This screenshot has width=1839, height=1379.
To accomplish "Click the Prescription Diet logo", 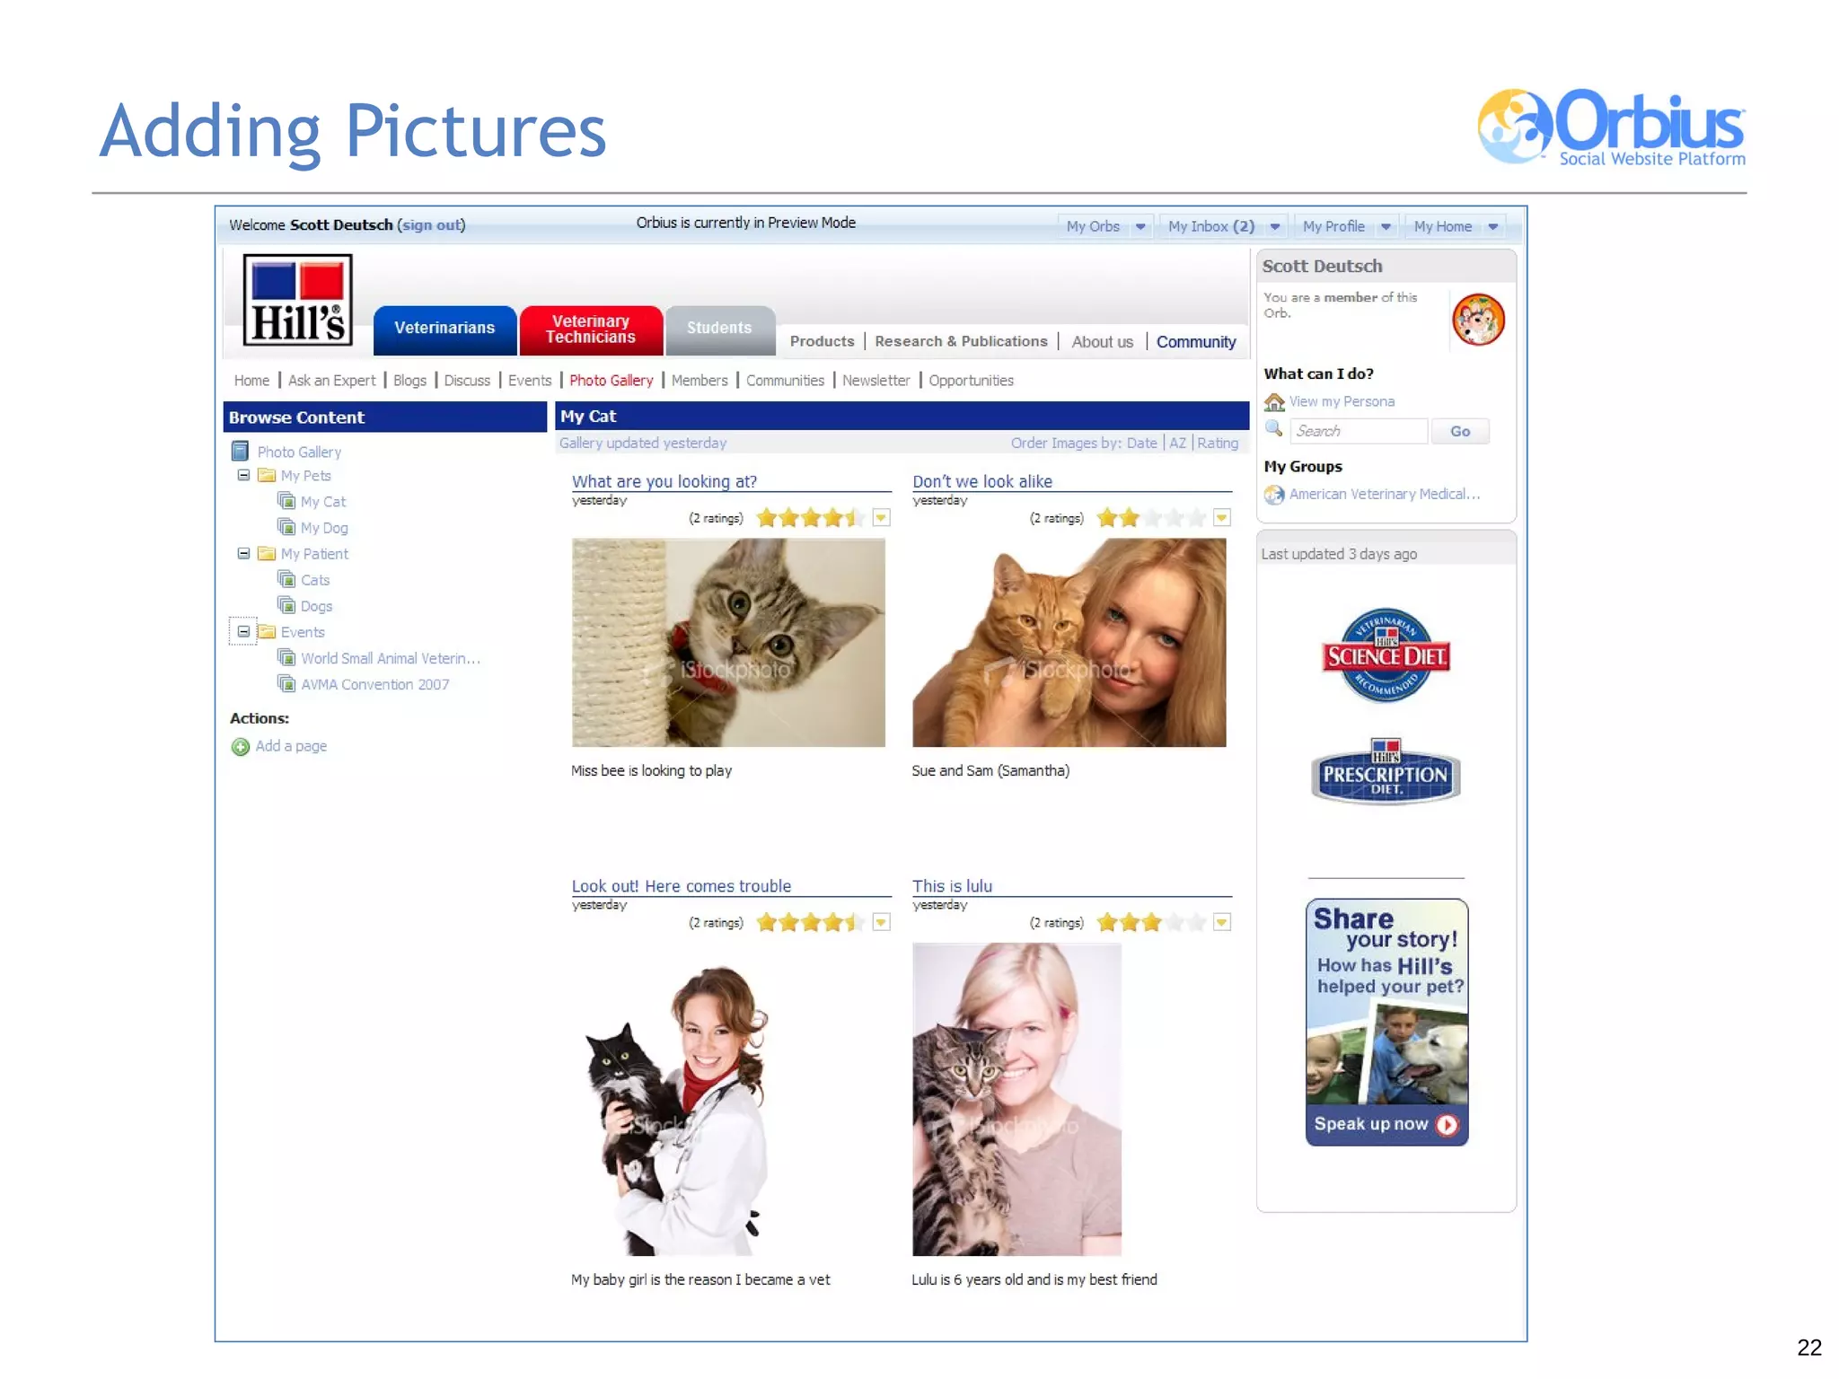I will pyautogui.click(x=1386, y=773).
